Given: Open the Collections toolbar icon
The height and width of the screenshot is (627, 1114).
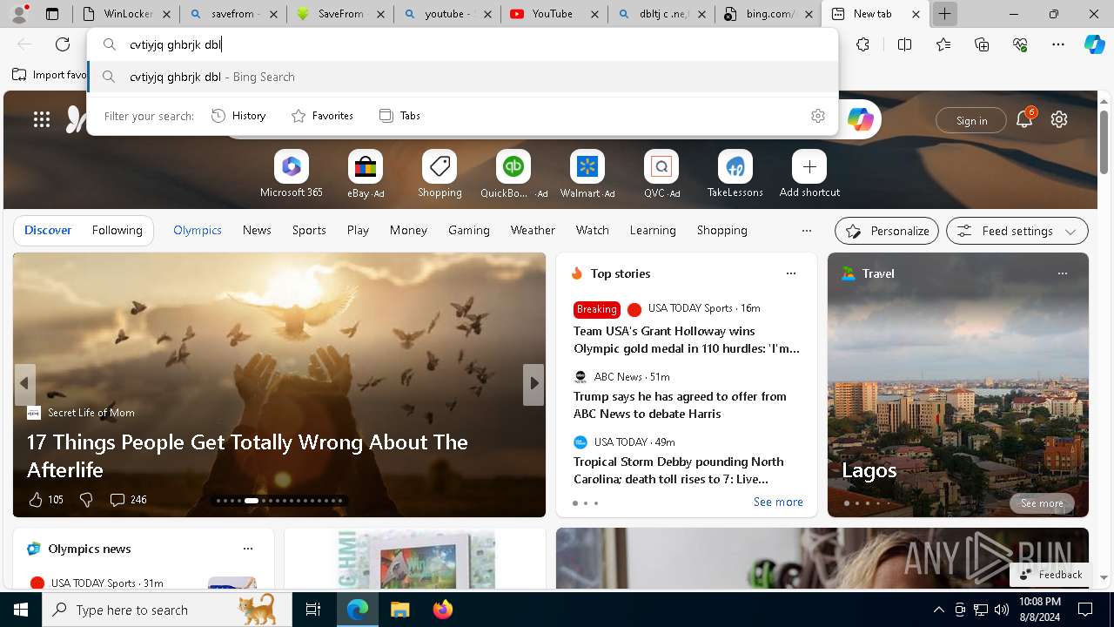Looking at the screenshot, I should coord(982,44).
